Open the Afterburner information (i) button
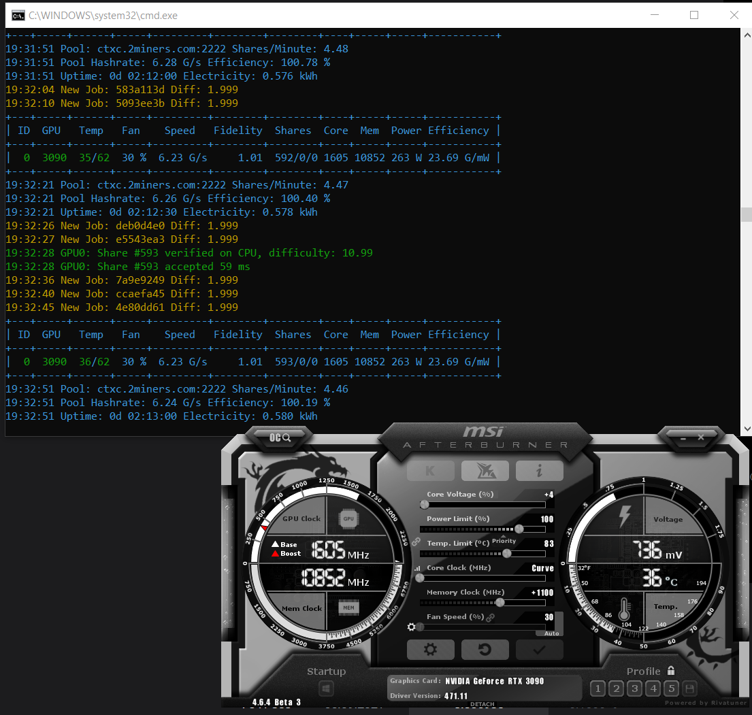Screen dimensions: 752x715 pyautogui.click(x=540, y=471)
